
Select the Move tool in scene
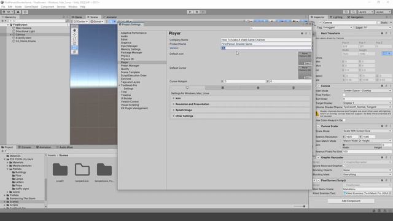74,34
